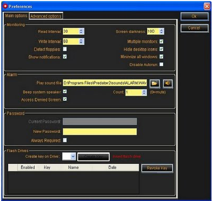Uncheck Multiple monitors option

coord(162,42)
